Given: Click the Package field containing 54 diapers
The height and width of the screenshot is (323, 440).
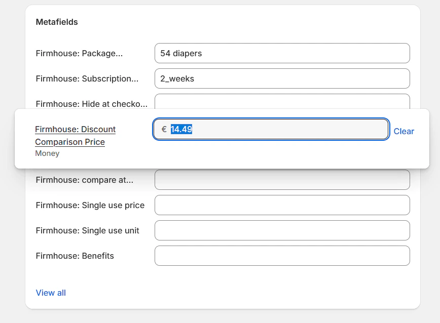Looking at the screenshot, I should [x=282, y=53].
